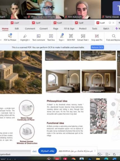Click the drag handle on sharing notification
Image resolution: width=120 pixels, height=161 pixels.
pos(95,151)
